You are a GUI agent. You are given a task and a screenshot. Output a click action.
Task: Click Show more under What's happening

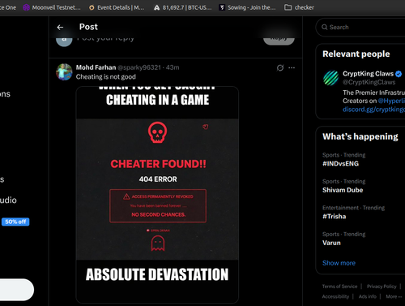tap(339, 263)
